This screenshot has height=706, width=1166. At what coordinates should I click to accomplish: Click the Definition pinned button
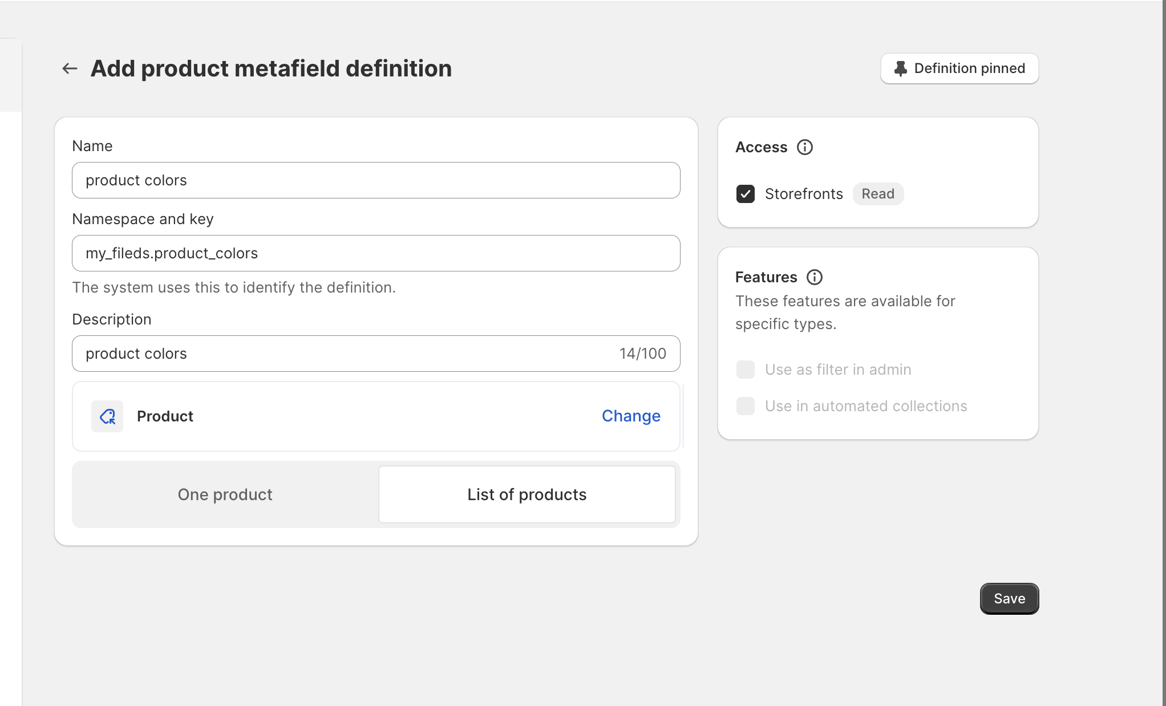(959, 68)
